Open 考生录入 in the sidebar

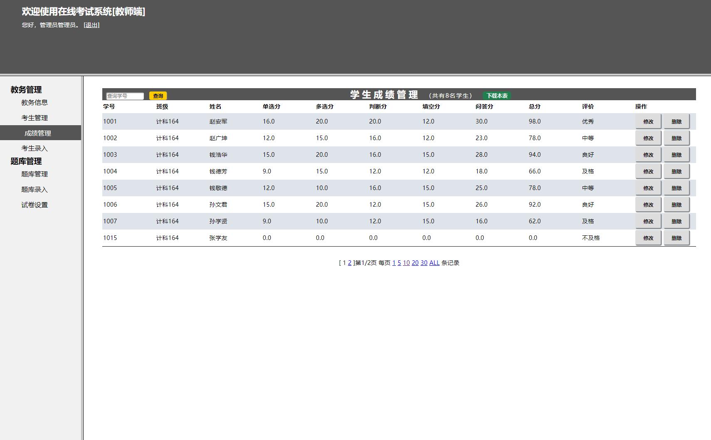point(35,148)
